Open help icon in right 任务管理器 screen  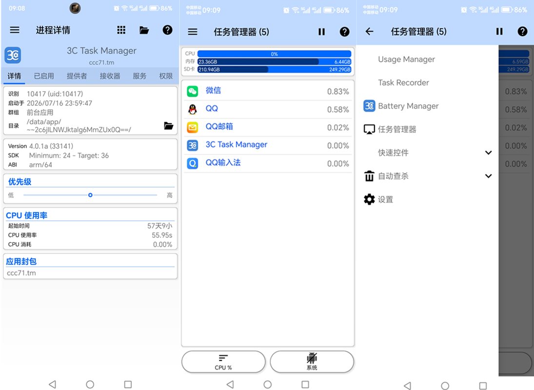[522, 32]
